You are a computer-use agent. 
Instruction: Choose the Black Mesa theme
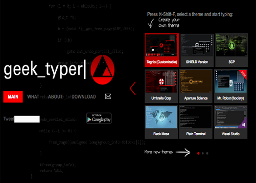click(x=162, y=122)
